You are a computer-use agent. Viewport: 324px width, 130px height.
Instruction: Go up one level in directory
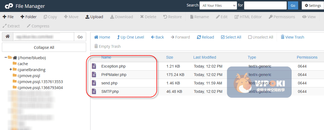click(130, 37)
